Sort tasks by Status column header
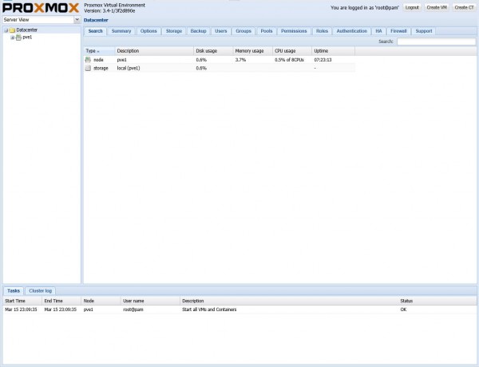The width and height of the screenshot is (479, 367). 437,301
